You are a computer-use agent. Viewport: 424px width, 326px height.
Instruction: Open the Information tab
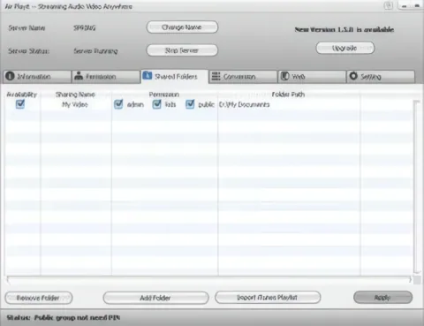point(37,77)
